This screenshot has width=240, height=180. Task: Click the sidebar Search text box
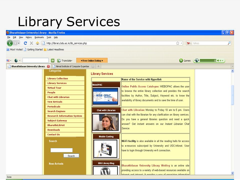(61, 150)
